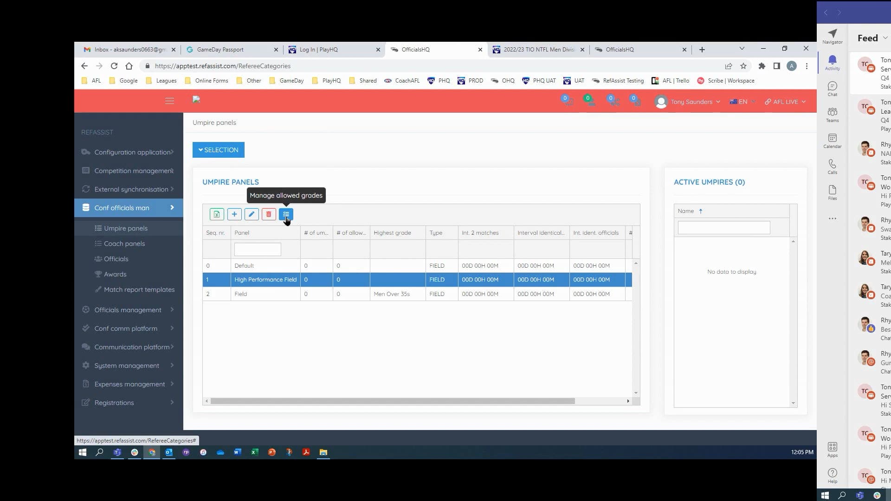Expand the SELECTION dropdown button

pos(219,150)
